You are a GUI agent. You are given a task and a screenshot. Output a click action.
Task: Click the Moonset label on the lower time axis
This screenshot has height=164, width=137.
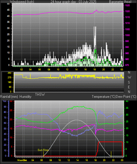pos(22,160)
